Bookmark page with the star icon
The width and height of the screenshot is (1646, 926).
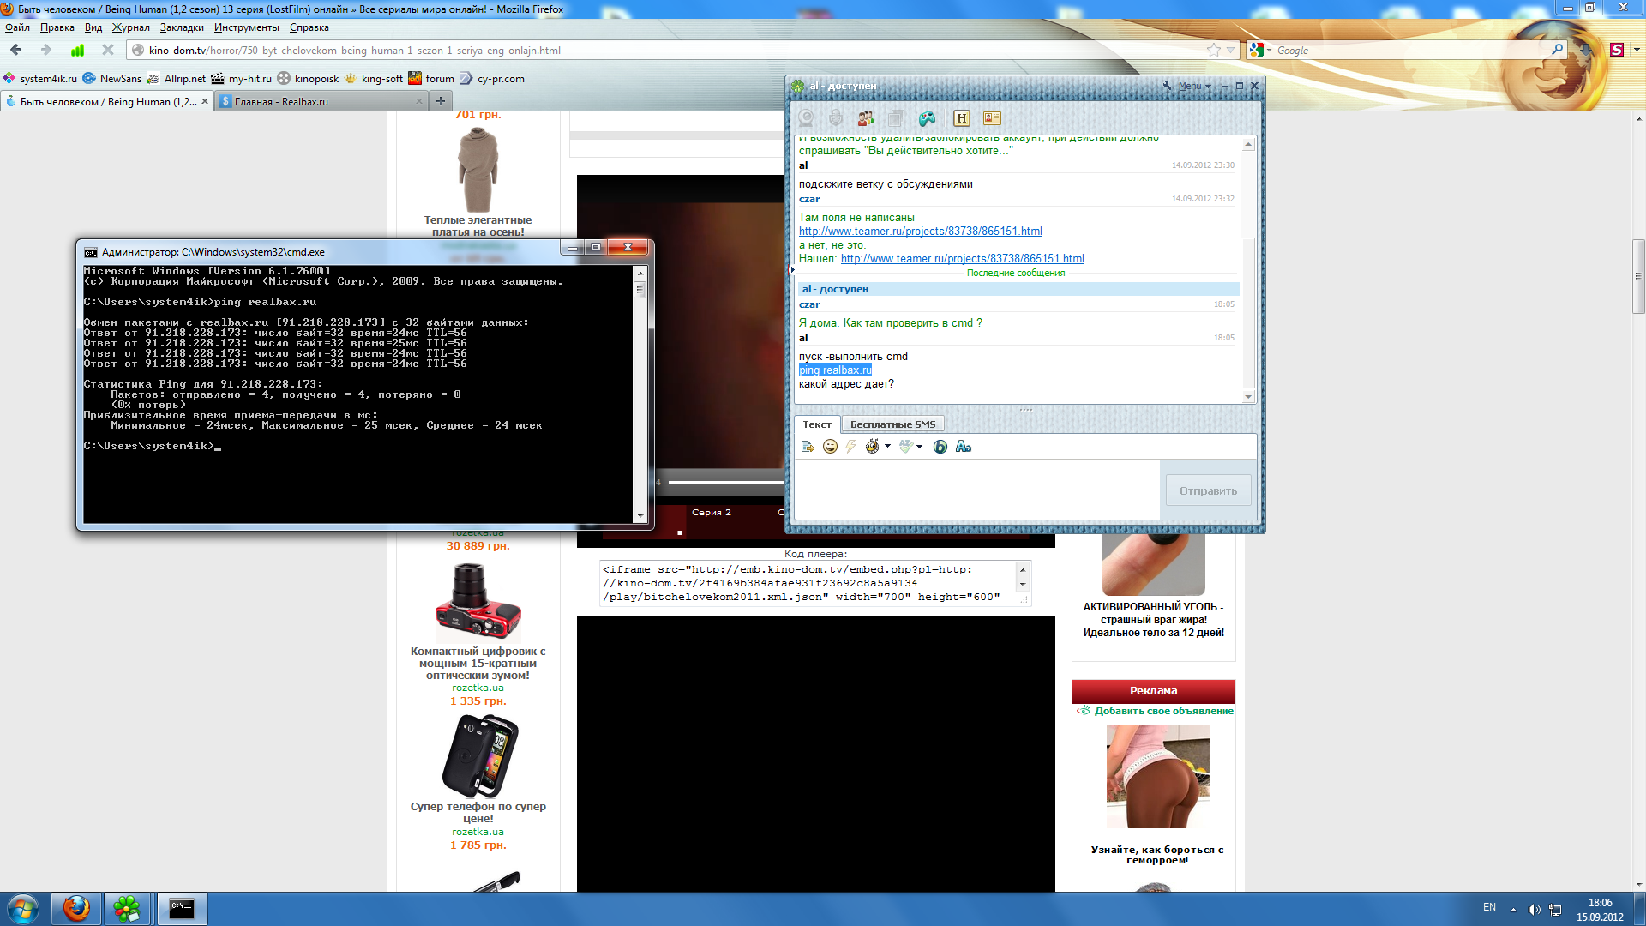coord(1213,51)
